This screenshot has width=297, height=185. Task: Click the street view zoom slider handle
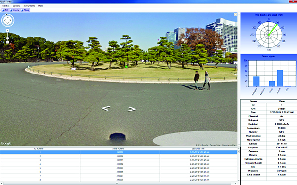click(x=8, y=38)
